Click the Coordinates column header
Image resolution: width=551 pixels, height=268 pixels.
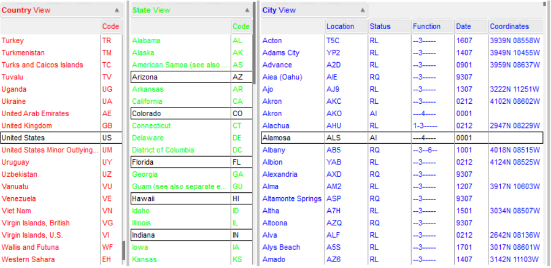(516, 26)
